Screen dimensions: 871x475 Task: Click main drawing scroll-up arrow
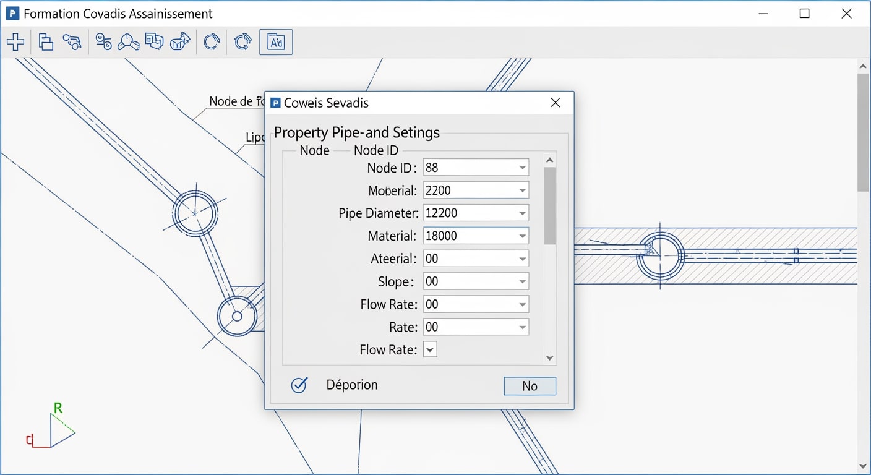864,66
